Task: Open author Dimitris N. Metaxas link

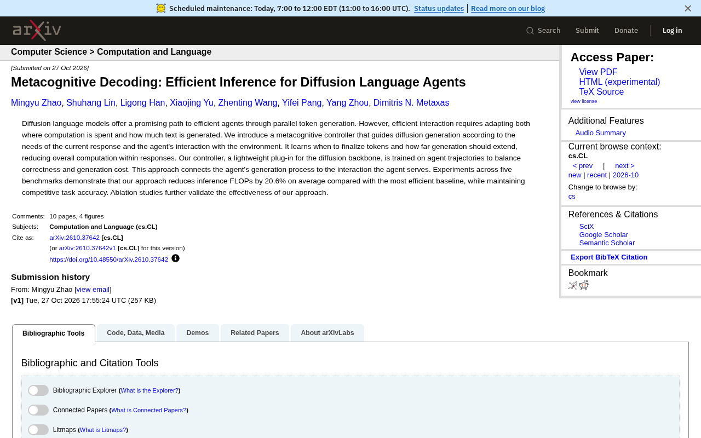Action: [x=411, y=103]
